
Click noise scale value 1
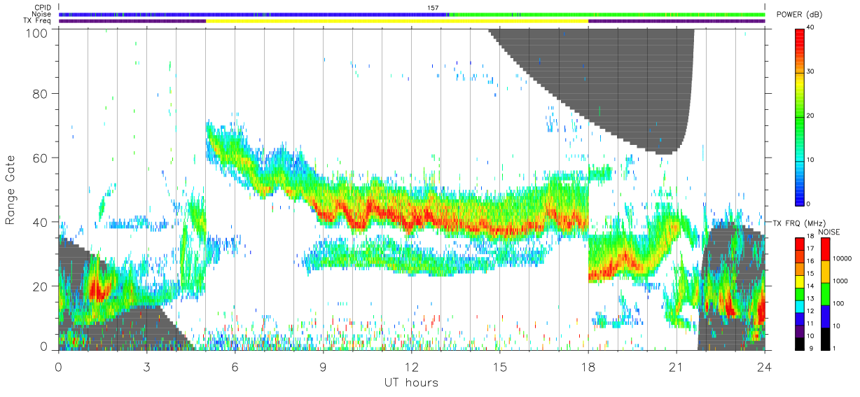[835, 348]
